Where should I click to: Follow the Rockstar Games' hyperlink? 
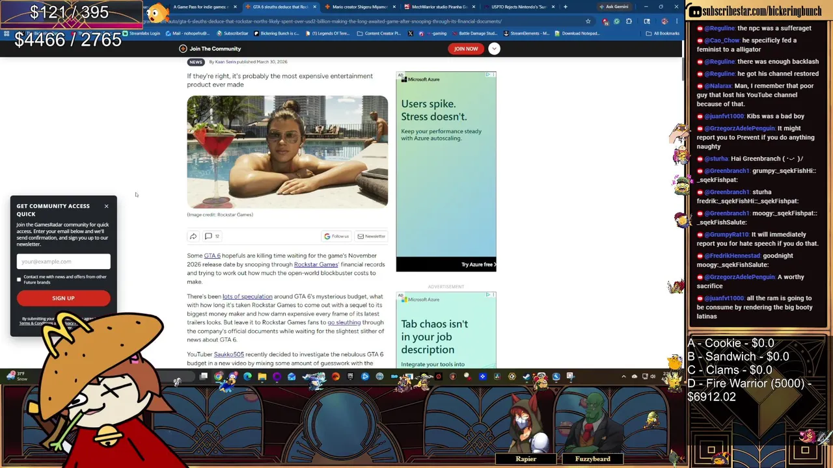316,265
